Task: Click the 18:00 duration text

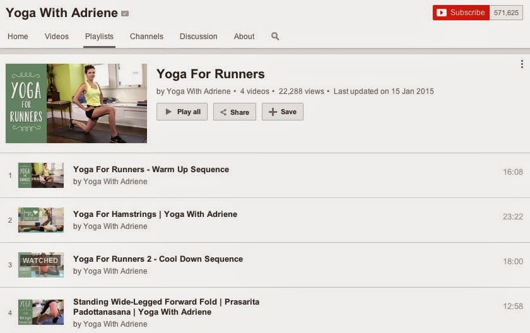Action: point(513,261)
